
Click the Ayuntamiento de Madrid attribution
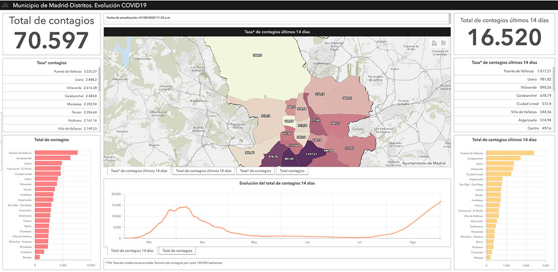[x=424, y=163]
